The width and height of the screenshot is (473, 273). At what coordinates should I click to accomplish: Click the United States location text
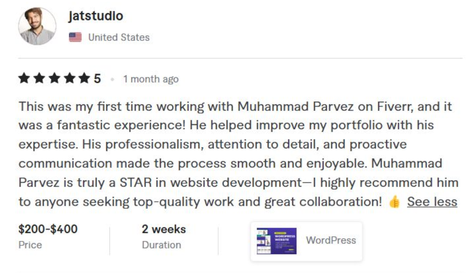tap(119, 37)
